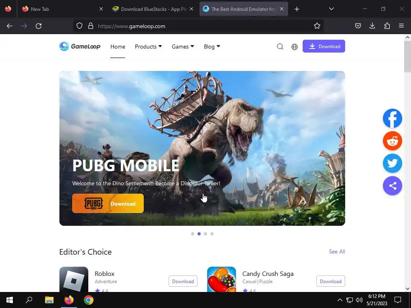The height and width of the screenshot is (308, 411).
Task: Click the page vertical scrollbar thumb
Action: (x=407, y=56)
